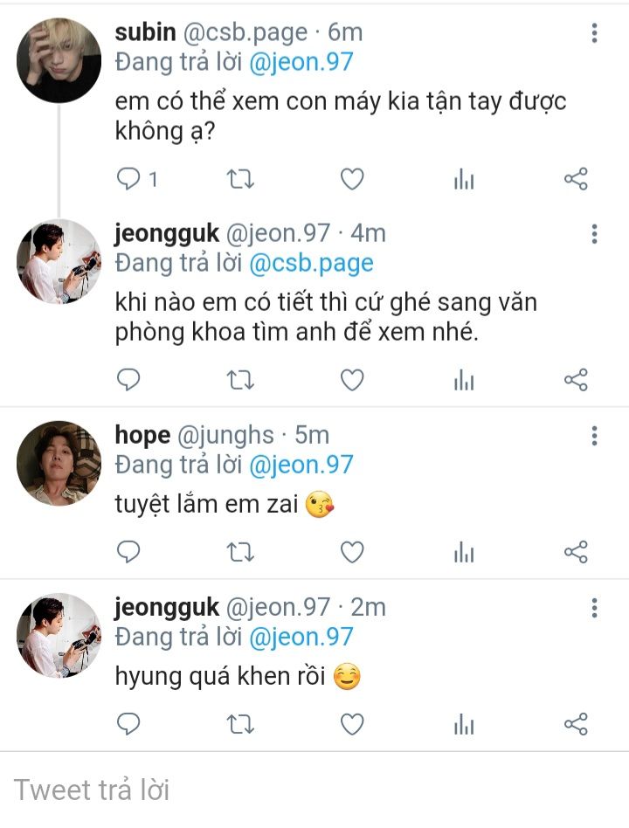Share jeongguk's 'hyung quá khen rồi' tweet
Screen dimensions: 629x828
(576, 724)
